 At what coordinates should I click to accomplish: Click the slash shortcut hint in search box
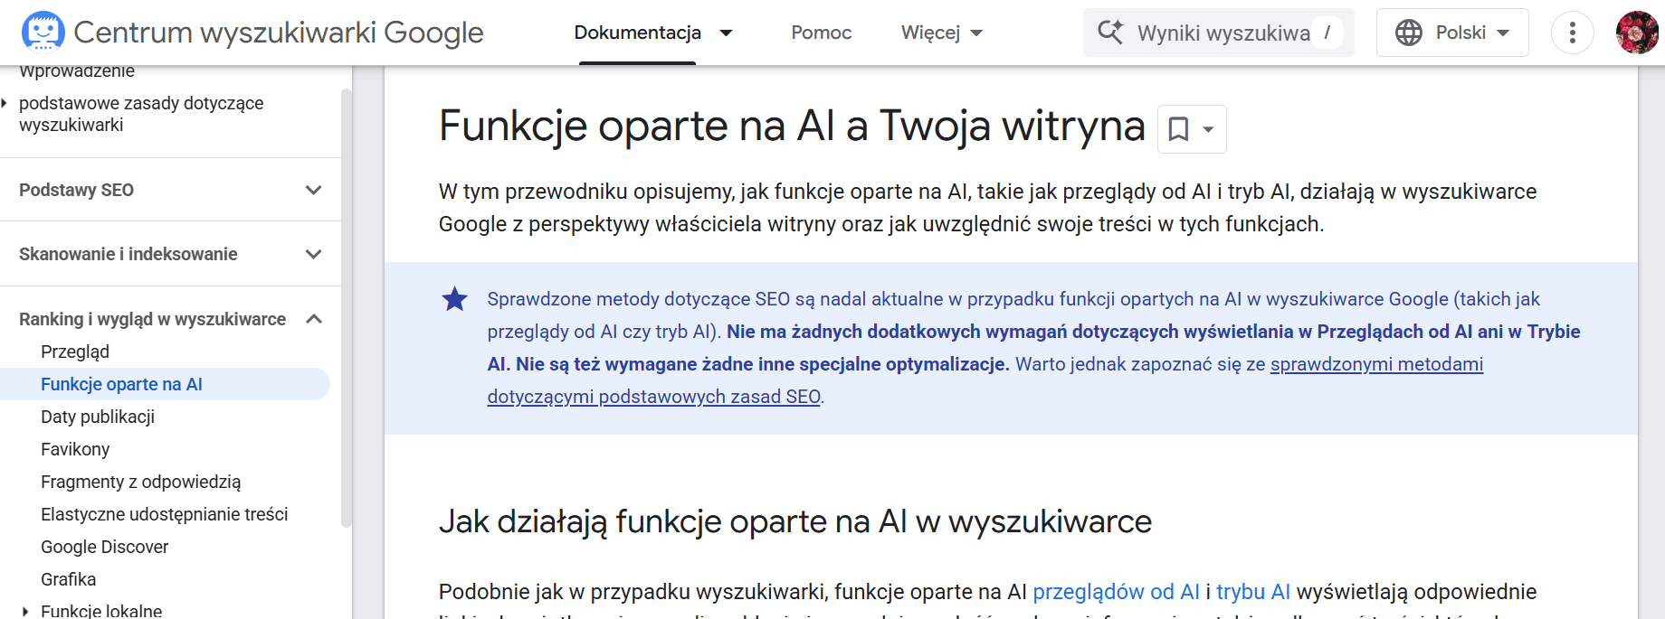coord(1327,33)
